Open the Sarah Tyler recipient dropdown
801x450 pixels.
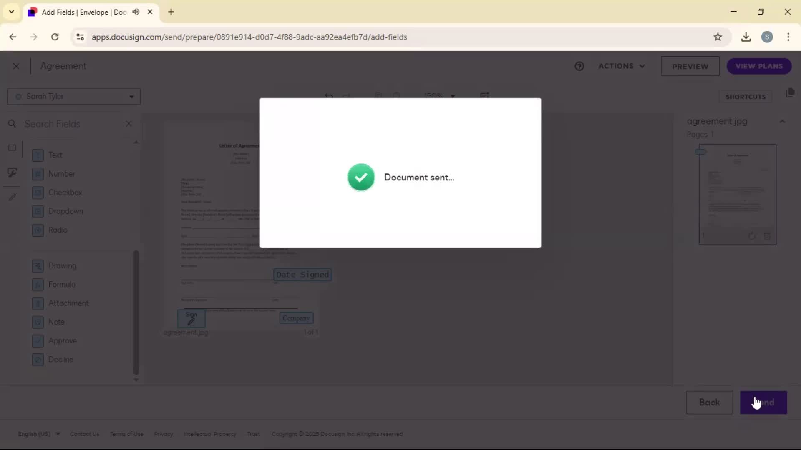point(74,97)
